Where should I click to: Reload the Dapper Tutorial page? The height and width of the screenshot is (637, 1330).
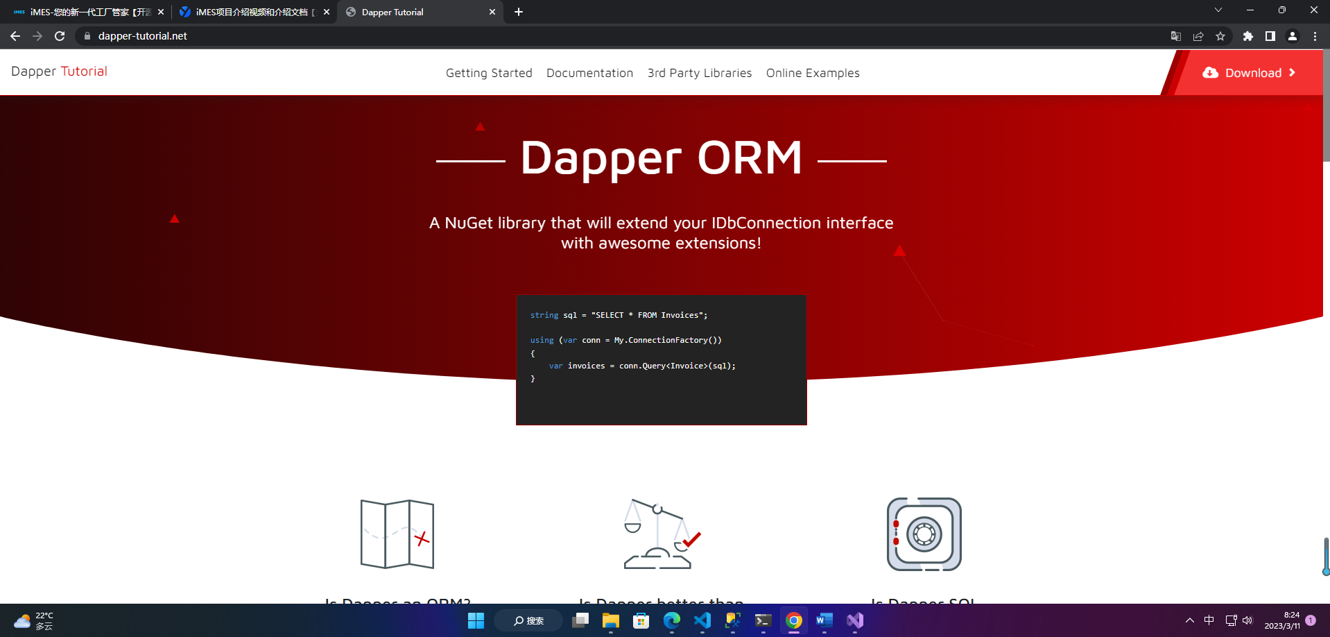click(60, 36)
